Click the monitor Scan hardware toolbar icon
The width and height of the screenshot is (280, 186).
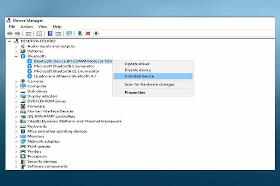69,34
